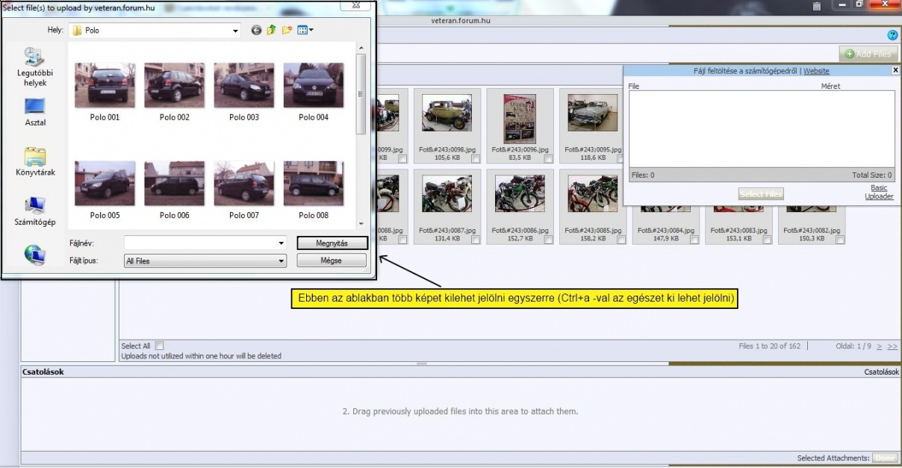The width and height of the screenshot is (902, 468).
Task: Tick the Select All checkbox
Action: pyautogui.click(x=159, y=346)
